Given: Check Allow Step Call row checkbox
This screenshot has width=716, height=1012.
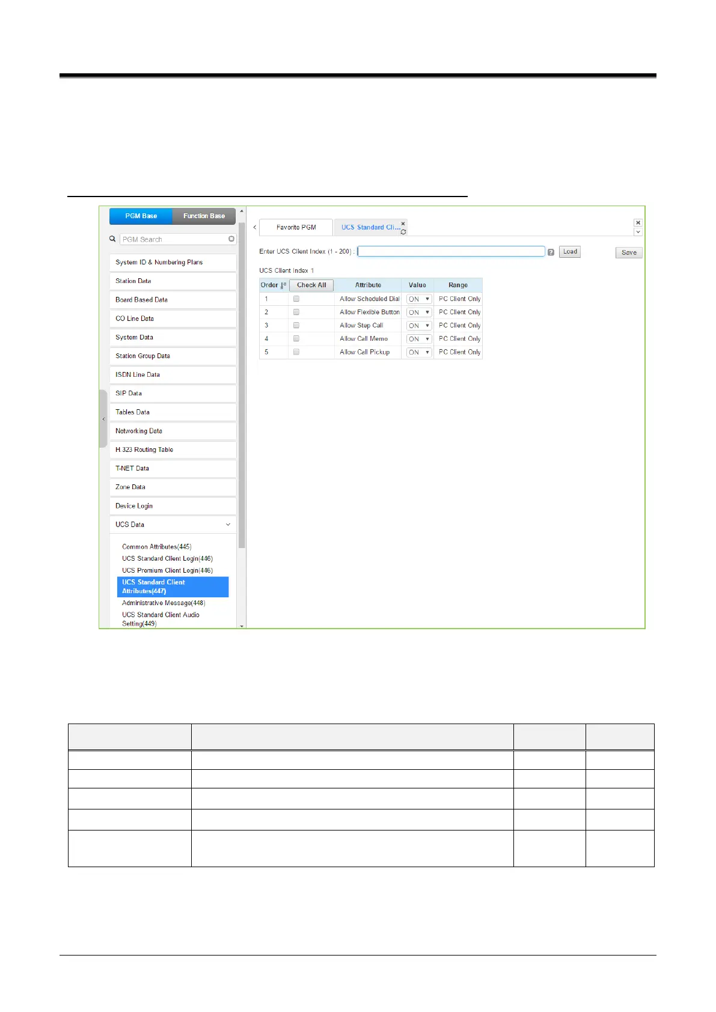Looking at the screenshot, I should click(x=296, y=325).
